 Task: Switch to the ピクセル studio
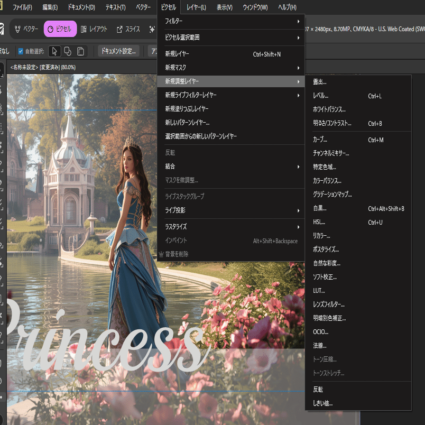(x=60, y=29)
